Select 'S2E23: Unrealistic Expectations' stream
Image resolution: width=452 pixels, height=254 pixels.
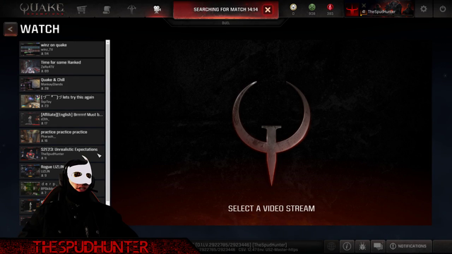61,154
